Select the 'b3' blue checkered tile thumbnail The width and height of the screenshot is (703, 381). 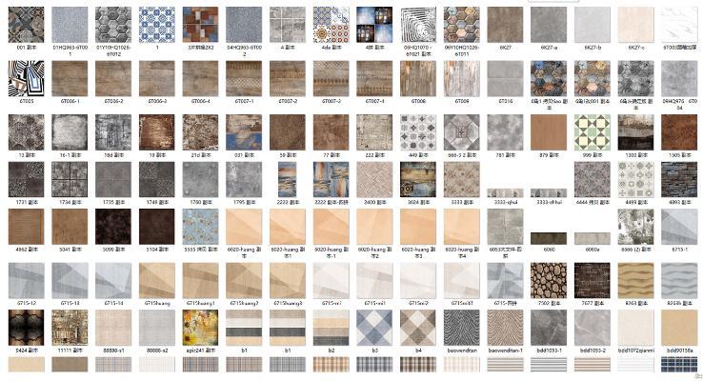pyautogui.click(x=374, y=328)
